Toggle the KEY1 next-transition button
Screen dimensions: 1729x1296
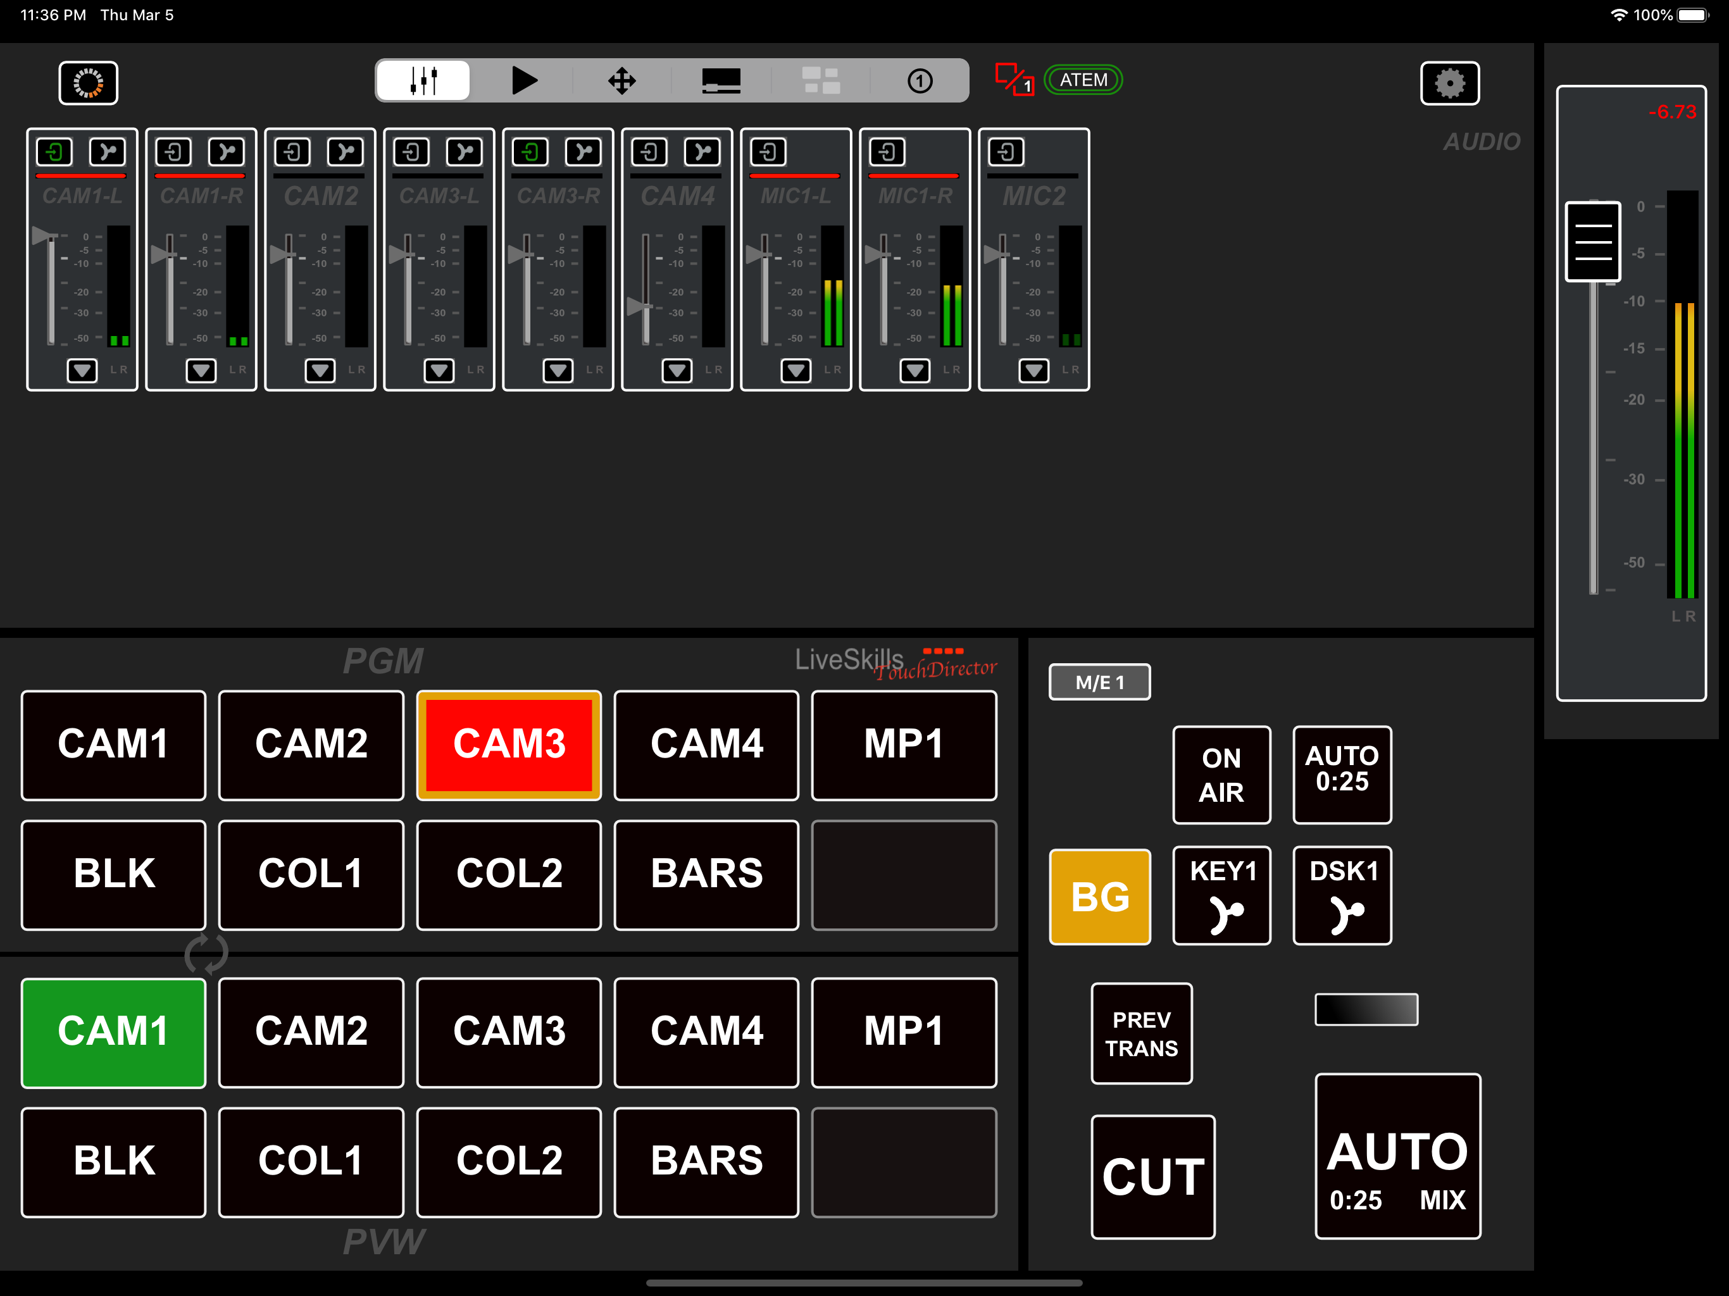(x=1221, y=895)
